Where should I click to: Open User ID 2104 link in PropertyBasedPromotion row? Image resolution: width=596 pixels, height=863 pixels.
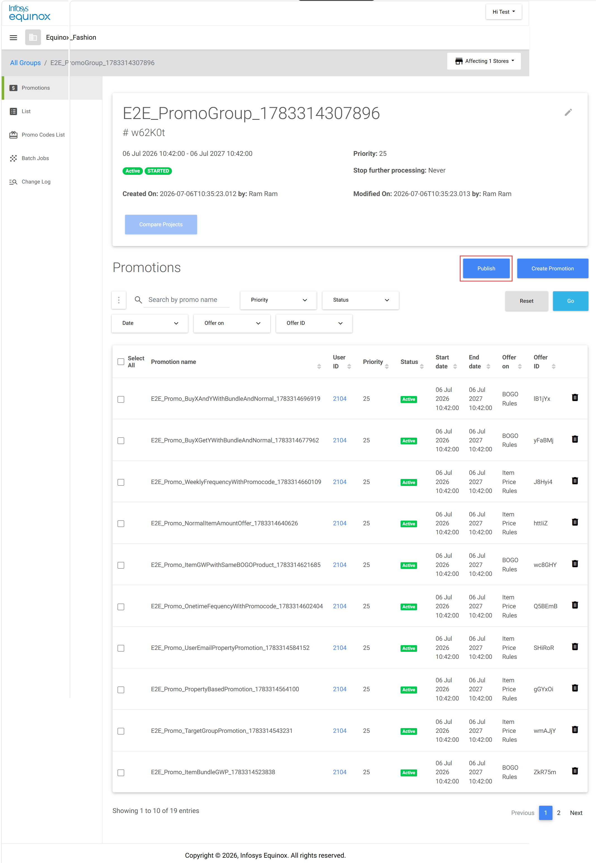340,689
